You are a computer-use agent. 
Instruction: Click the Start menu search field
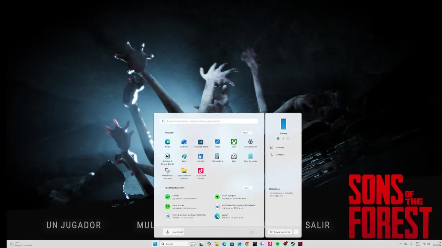click(x=209, y=121)
